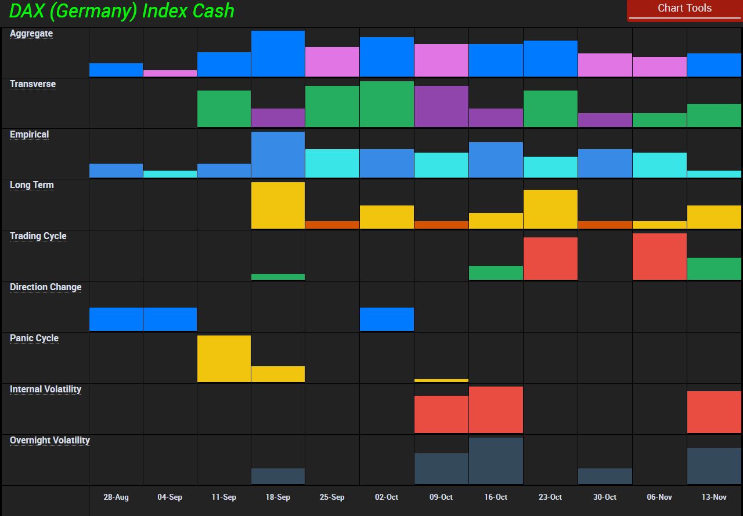743x516 pixels.
Task: Click the Overnight Volatility bar for 09-Oct
Action: 441,468
